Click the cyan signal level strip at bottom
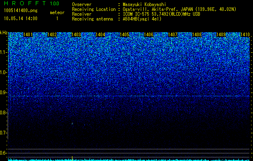Image resolution: width=253 pixels, height=161 pixels. click(x=129, y=160)
